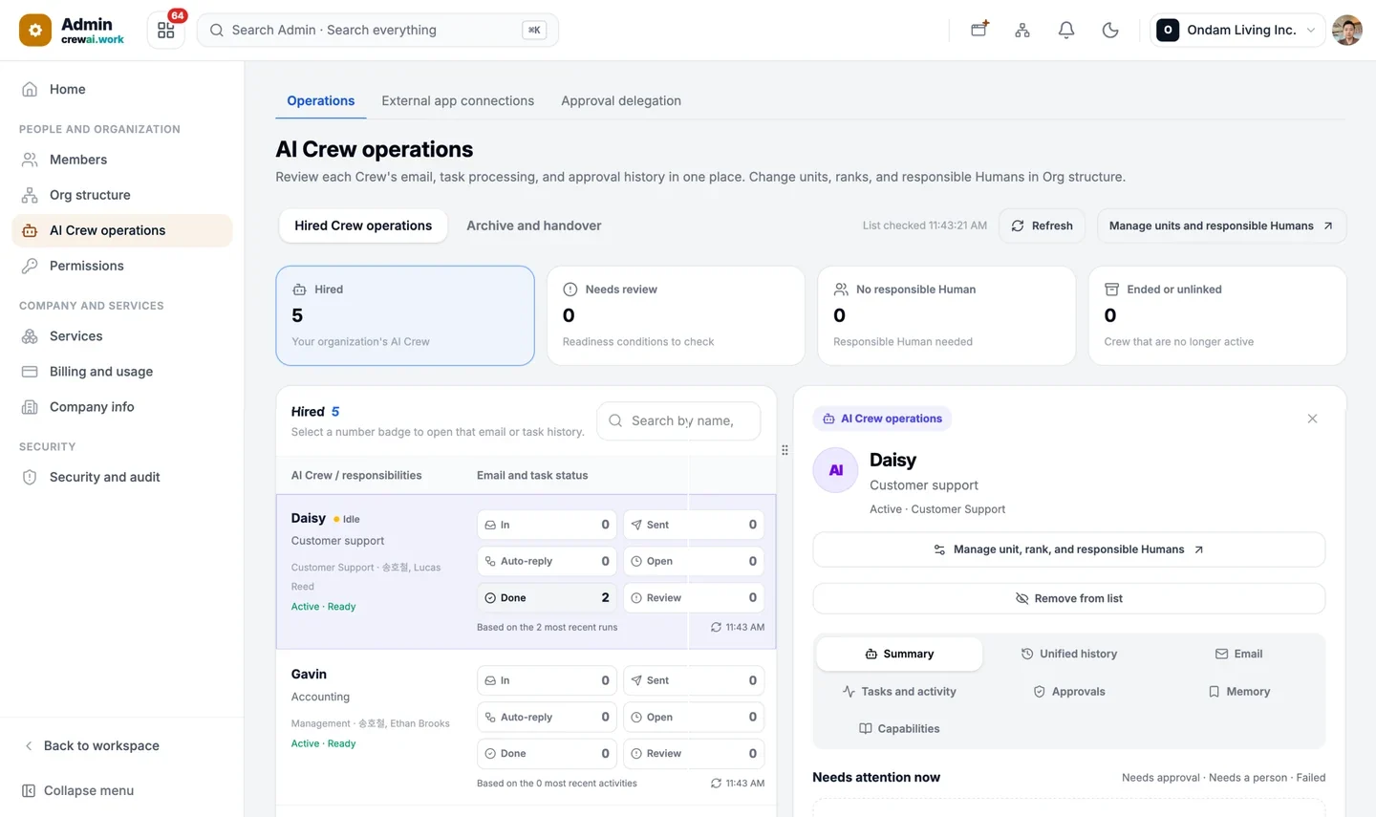Toggle dark mode moon icon
The height and width of the screenshot is (817, 1376).
pyautogui.click(x=1110, y=31)
